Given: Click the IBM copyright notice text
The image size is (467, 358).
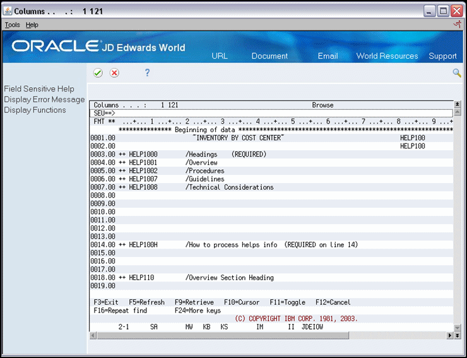Looking at the screenshot, I should pyautogui.click(x=296, y=319).
